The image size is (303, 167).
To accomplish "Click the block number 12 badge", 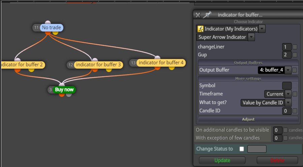I will tap(70, 65).
